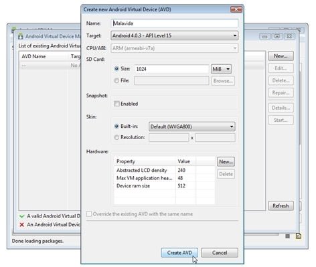Image resolution: width=316 pixels, height=267 pixels.
Task: Click the Cancel button in AVD dialog
Action: pos(220,253)
